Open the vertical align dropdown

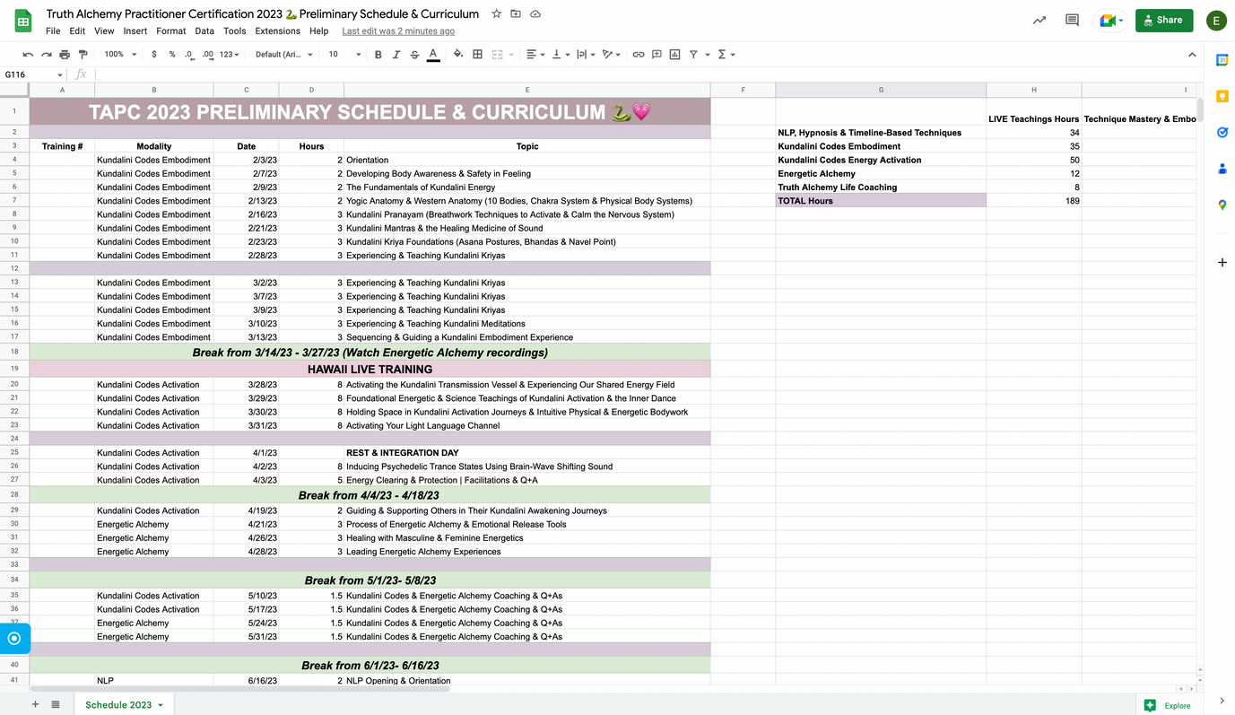(561, 55)
